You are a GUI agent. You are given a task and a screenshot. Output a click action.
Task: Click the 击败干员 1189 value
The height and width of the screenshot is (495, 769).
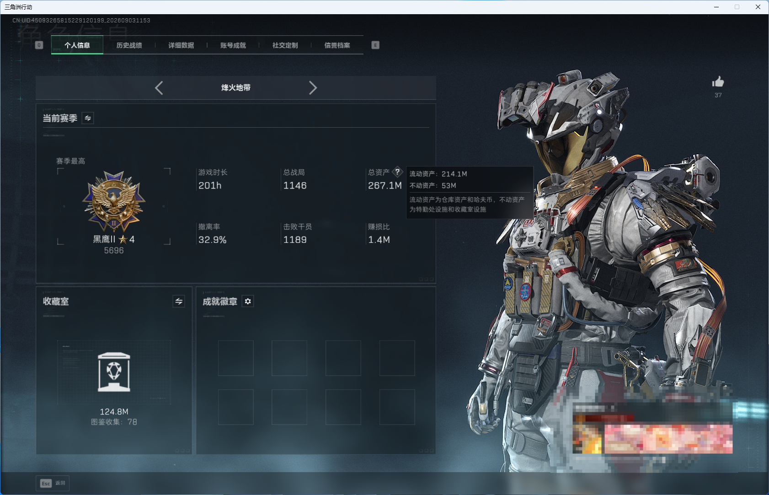click(x=295, y=240)
